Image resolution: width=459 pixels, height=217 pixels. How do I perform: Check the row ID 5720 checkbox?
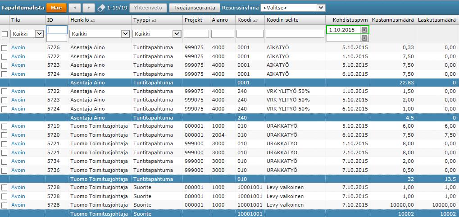pyautogui.click(x=5, y=135)
